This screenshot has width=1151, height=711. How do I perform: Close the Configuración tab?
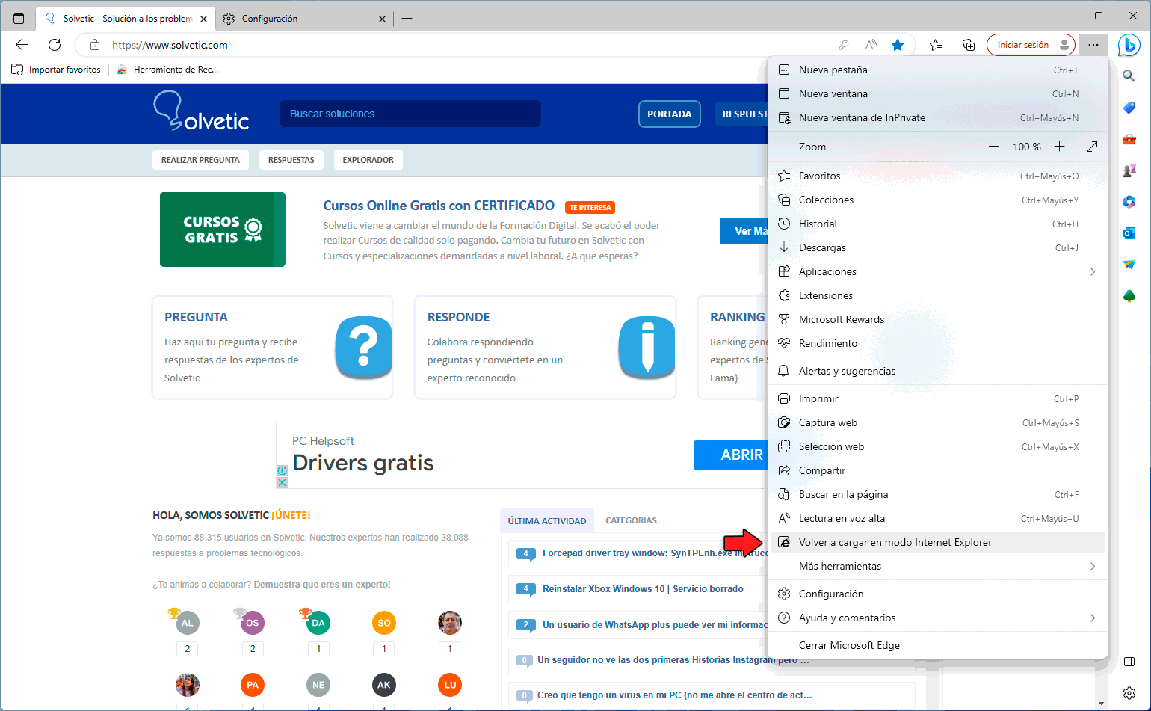click(383, 19)
